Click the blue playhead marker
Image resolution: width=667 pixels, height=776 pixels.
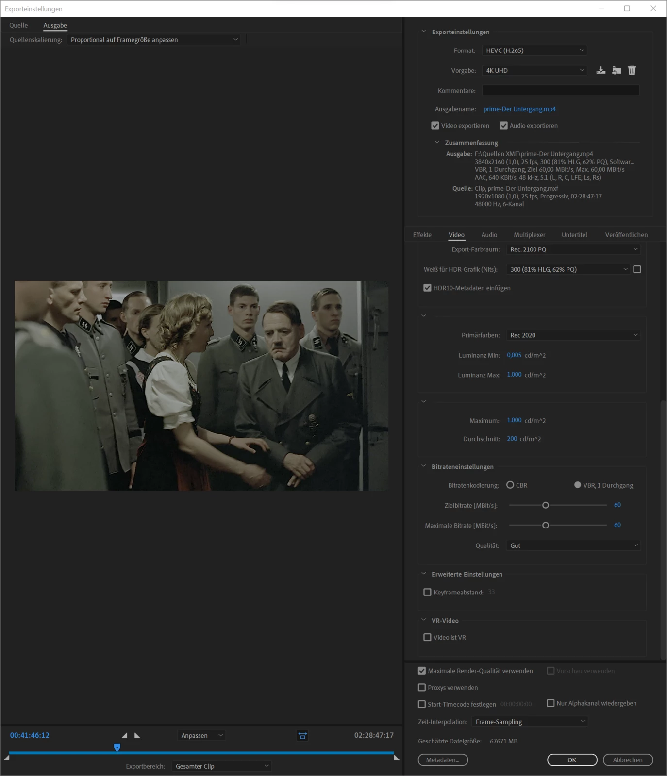pyautogui.click(x=117, y=748)
